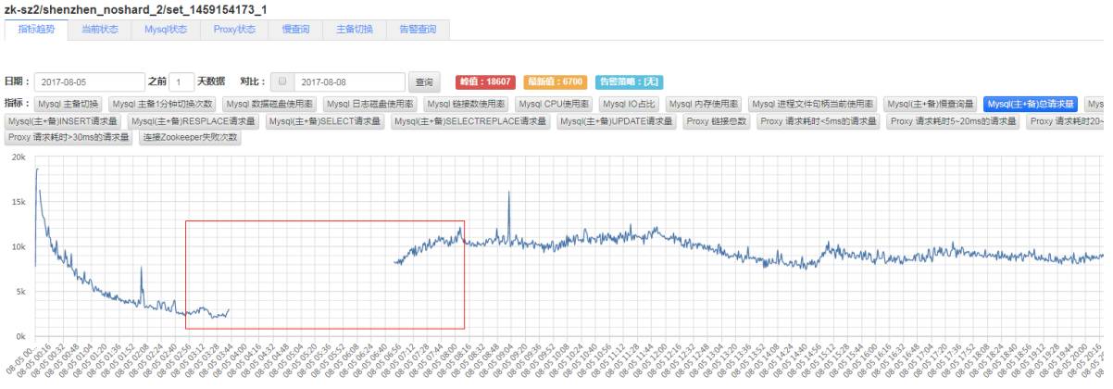Focus the days-before field showing 1

click(181, 82)
